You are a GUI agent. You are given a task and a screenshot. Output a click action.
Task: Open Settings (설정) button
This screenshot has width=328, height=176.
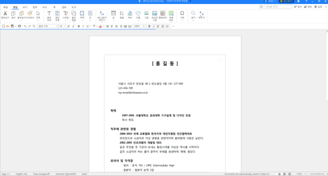318,7
